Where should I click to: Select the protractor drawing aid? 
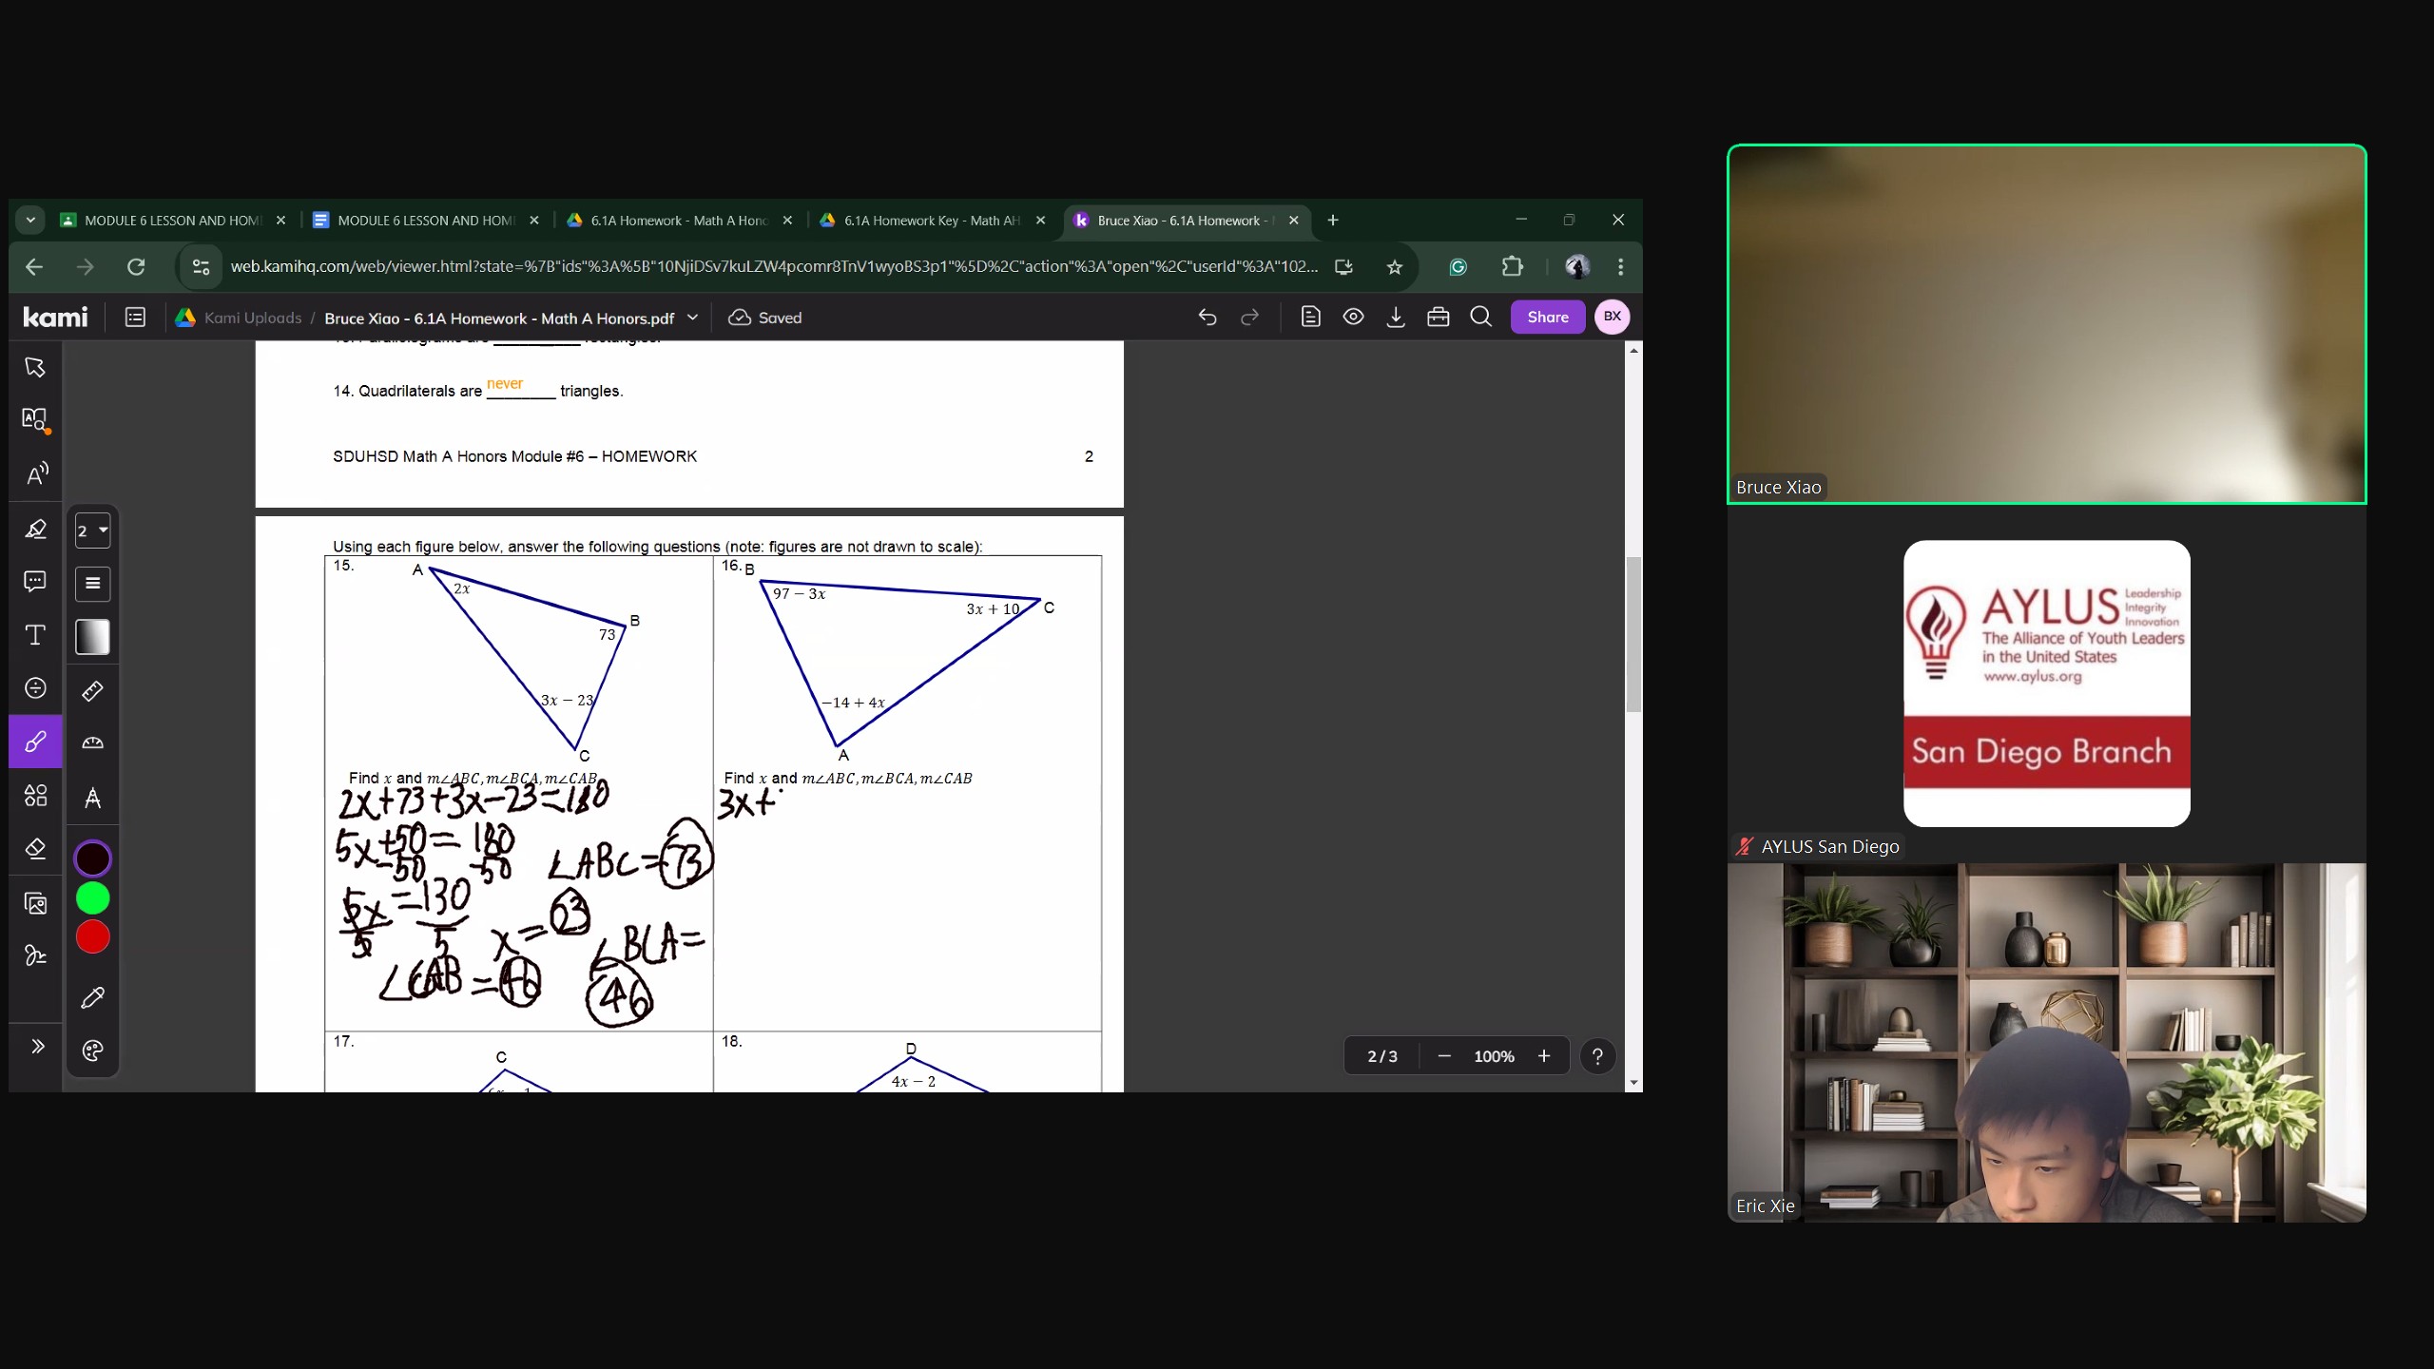pos(92,743)
